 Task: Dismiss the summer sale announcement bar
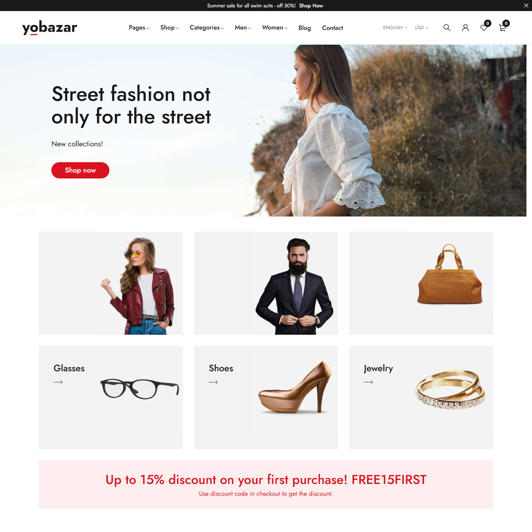click(x=526, y=6)
